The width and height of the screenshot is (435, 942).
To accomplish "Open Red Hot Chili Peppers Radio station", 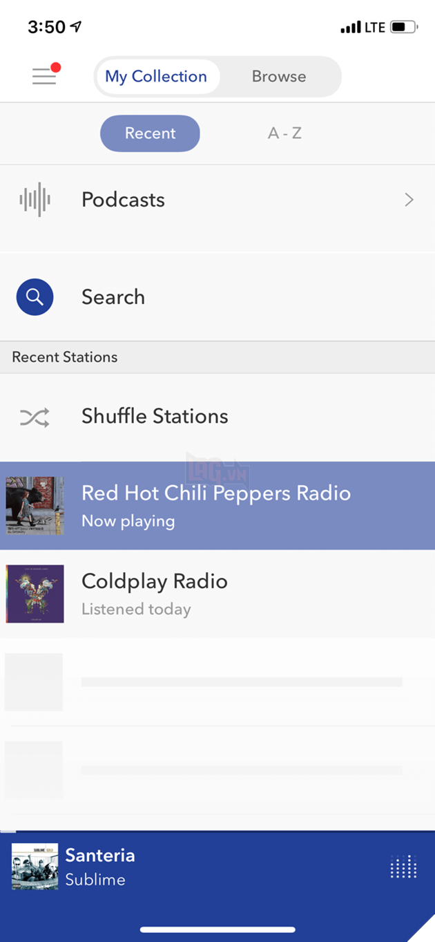I will 217,506.
